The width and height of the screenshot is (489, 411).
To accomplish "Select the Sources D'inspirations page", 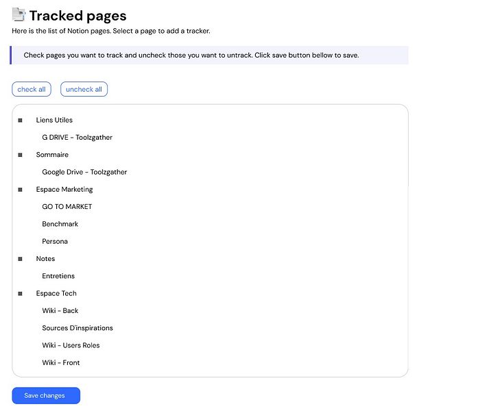I will (x=77, y=328).
